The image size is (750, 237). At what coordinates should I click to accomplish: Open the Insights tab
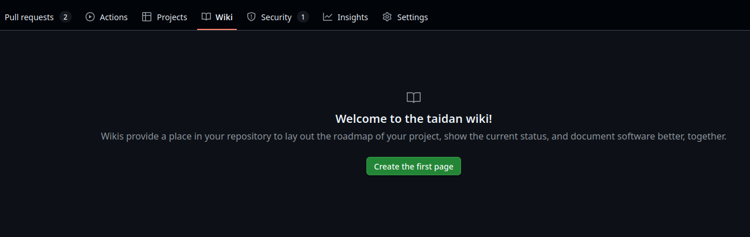coord(352,17)
